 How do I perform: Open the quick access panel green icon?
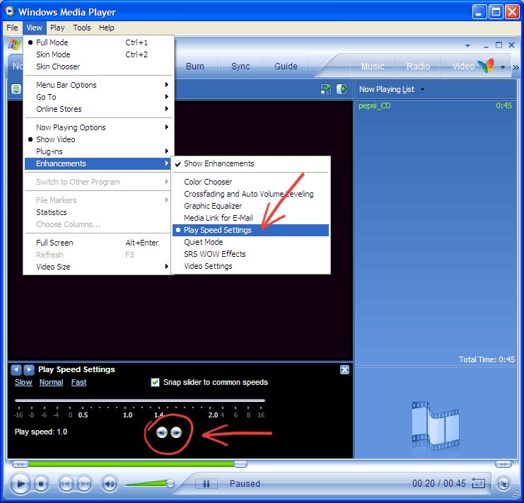[x=16, y=89]
